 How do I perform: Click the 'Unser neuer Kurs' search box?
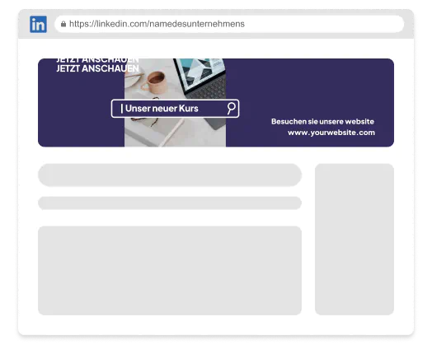click(x=175, y=109)
